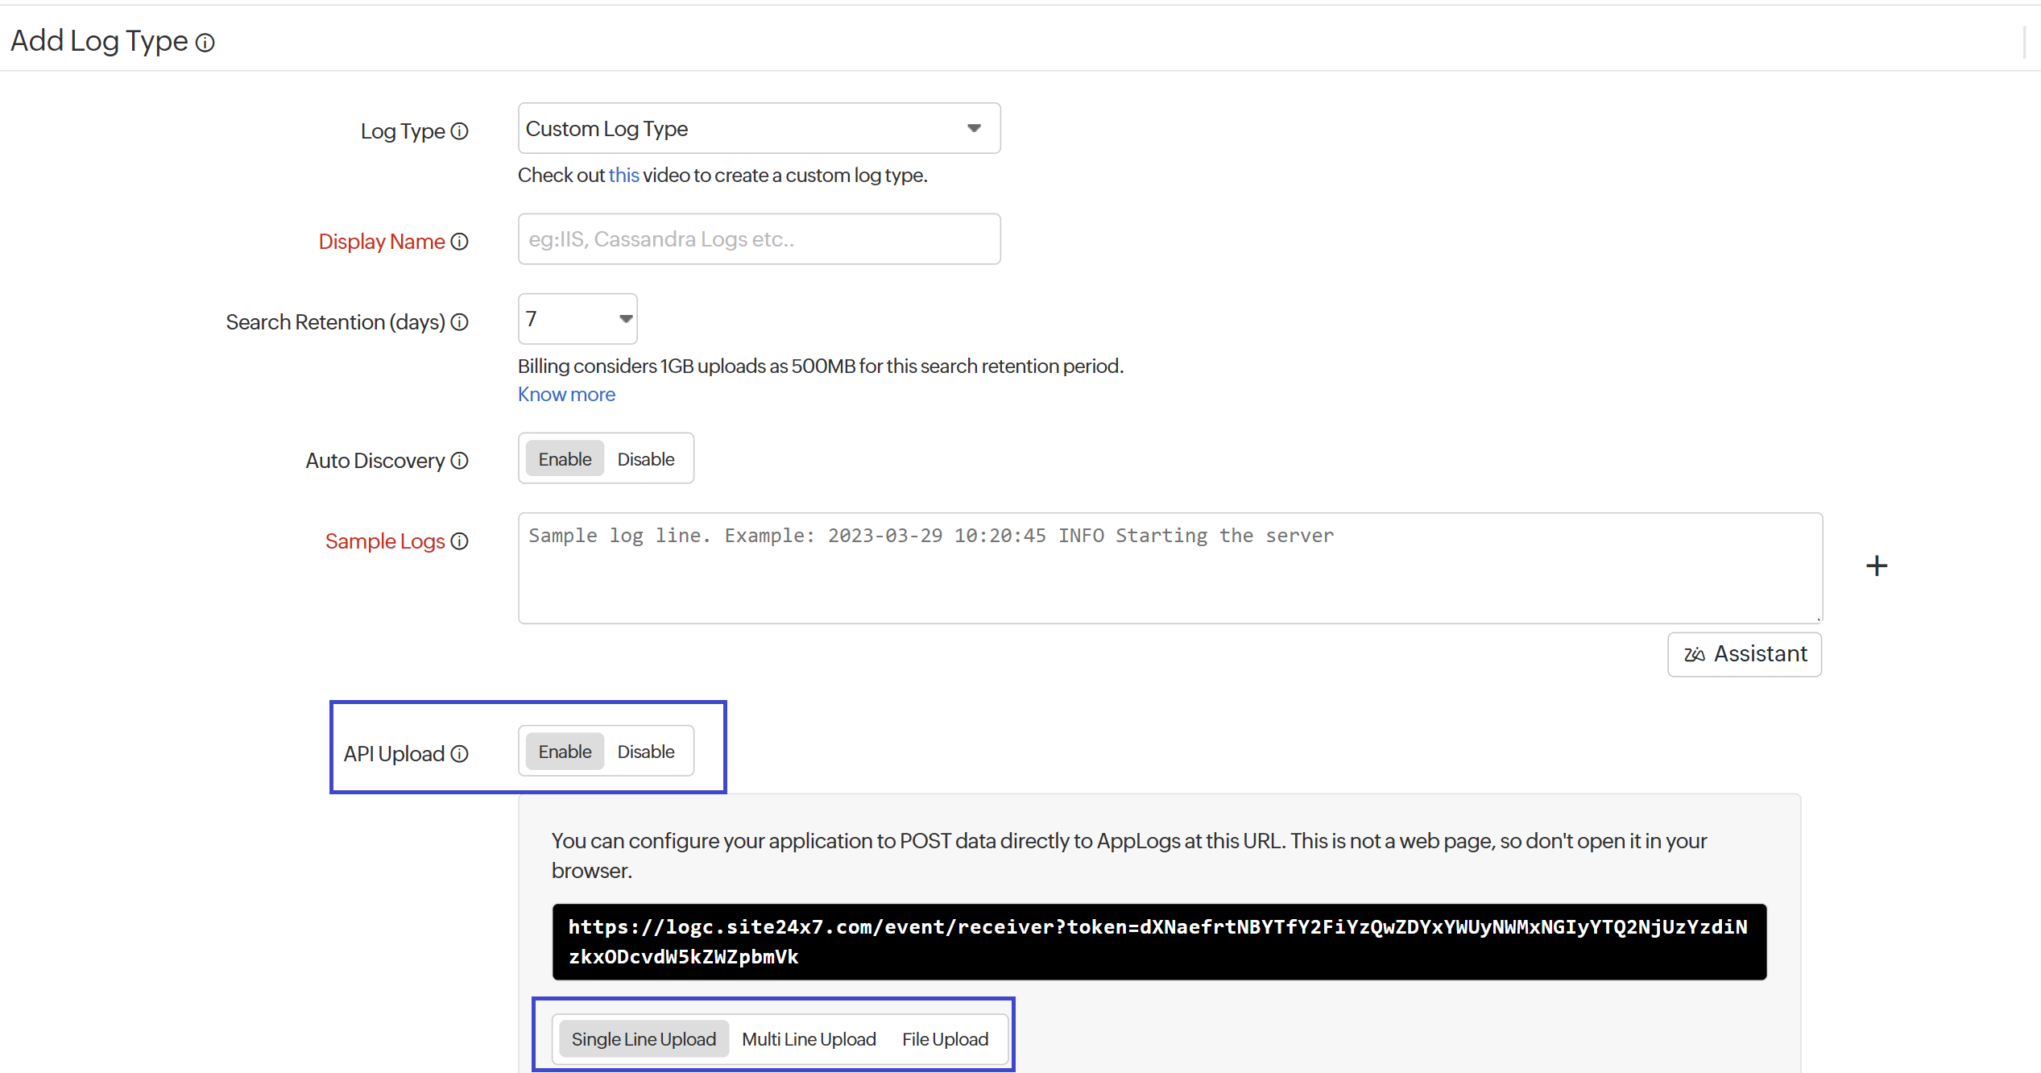Open the Know more link
This screenshot has width=2041, height=1073.
click(566, 395)
